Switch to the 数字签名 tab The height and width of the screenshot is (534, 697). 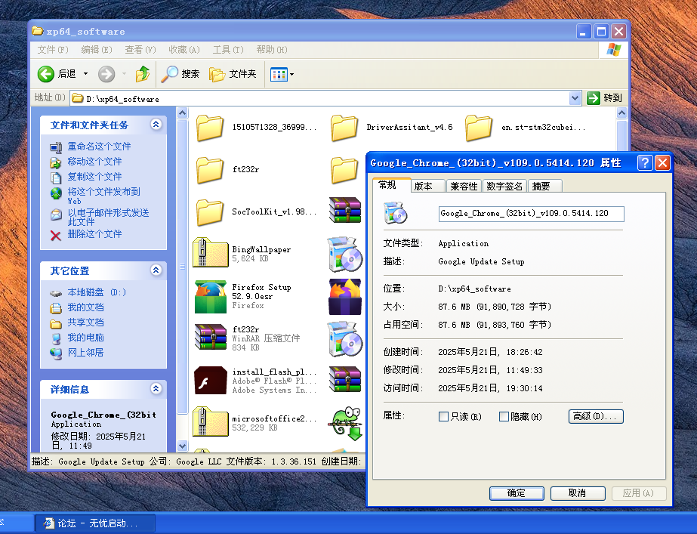click(504, 186)
